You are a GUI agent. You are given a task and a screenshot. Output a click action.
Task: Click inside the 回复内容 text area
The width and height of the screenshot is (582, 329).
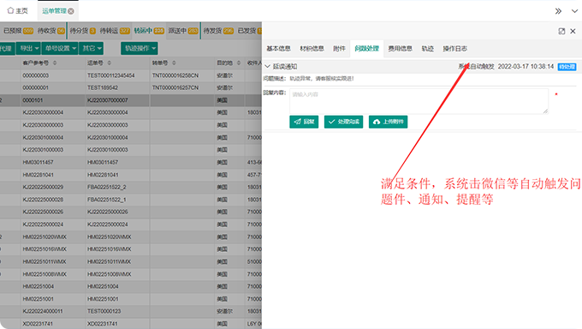419,101
